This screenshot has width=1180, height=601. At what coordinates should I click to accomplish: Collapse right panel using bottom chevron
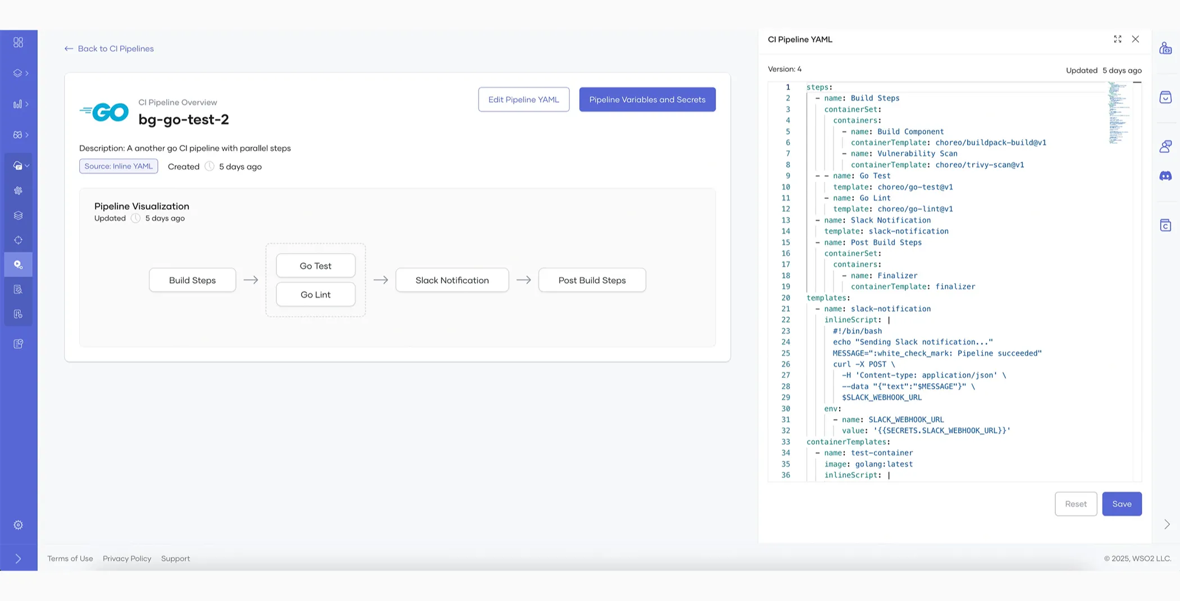pyautogui.click(x=1167, y=524)
